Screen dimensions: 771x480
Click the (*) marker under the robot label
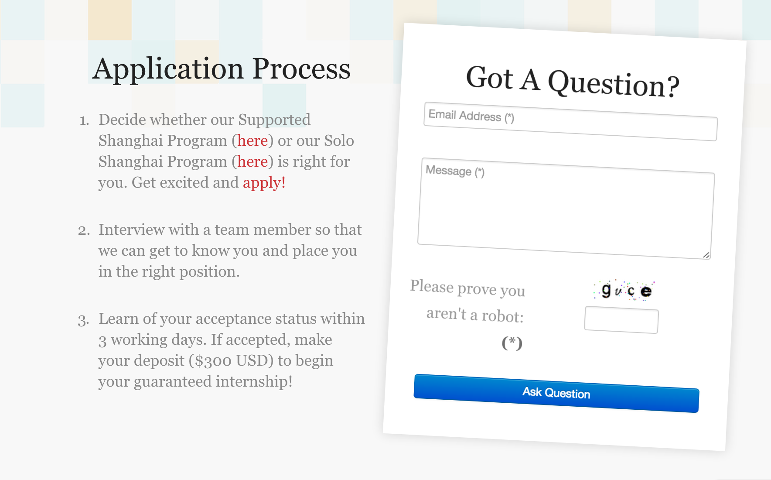click(x=512, y=343)
